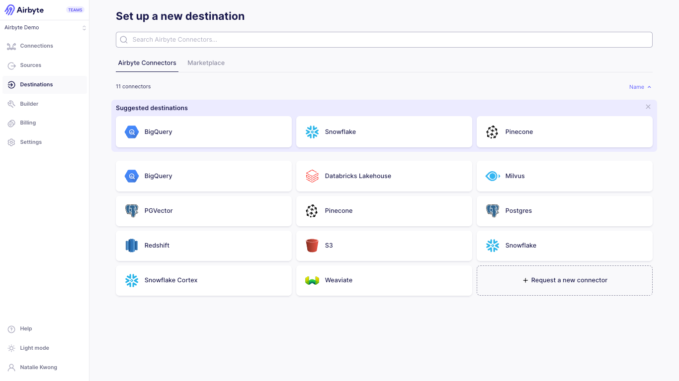Change sort order using Name sorter
The image size is (679, 381).
point(640,87)
